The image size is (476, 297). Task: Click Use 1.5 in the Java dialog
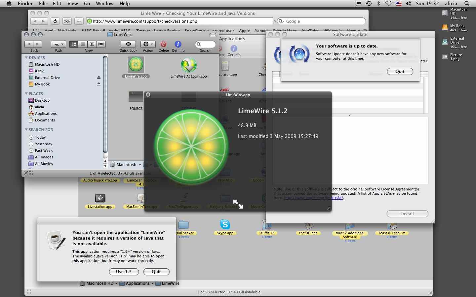(x=124, y=272)
